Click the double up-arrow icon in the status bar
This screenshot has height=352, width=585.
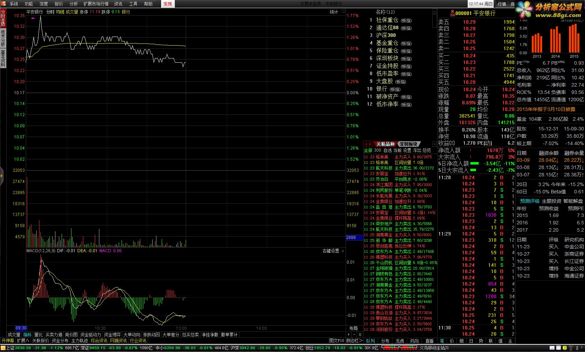click(577, 348)
